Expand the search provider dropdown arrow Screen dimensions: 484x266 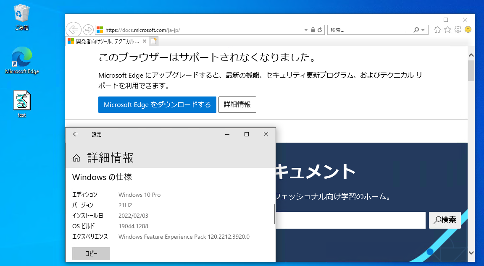point(423,30)
